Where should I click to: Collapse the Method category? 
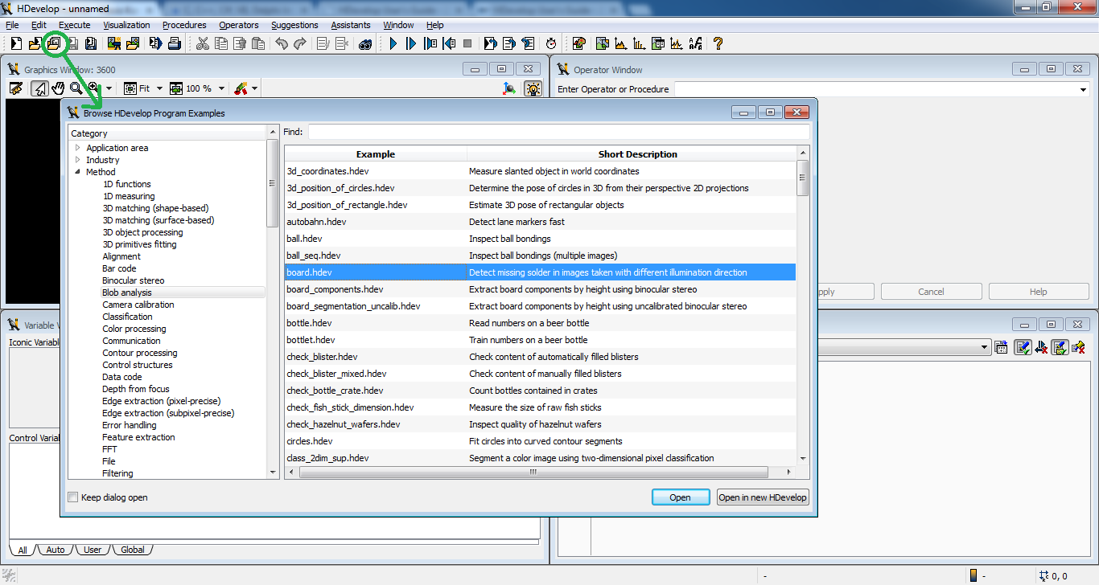[x=78, y=172]
